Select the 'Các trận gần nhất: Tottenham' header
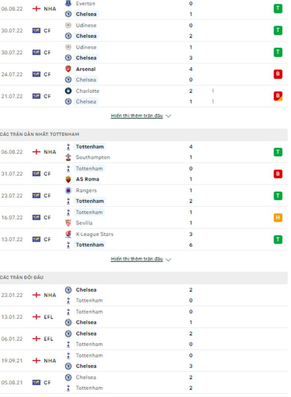 coord(40,134)
